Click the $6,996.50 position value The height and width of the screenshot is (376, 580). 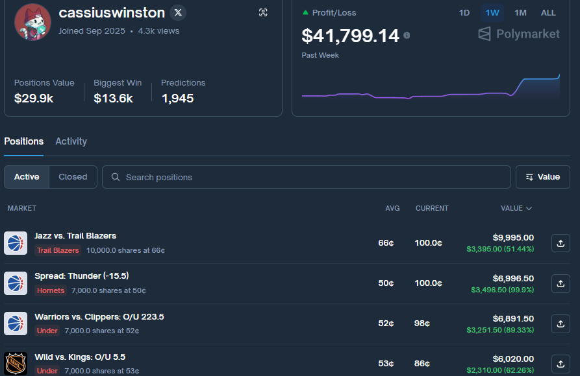[x=513, y=278]
